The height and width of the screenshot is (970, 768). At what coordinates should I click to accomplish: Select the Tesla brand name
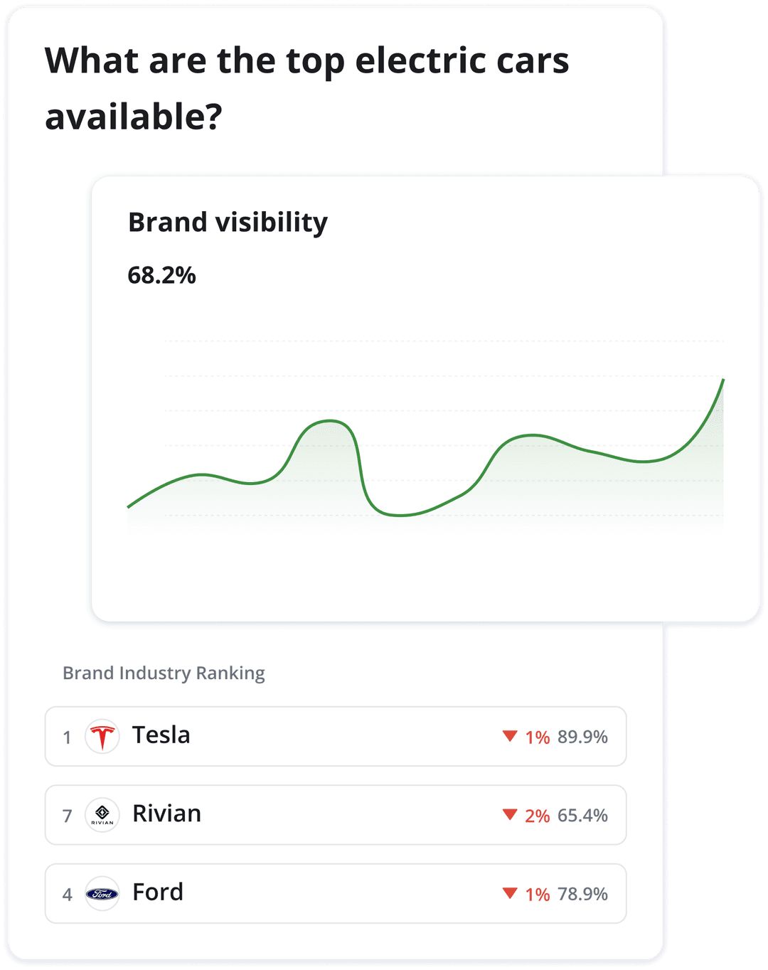point(161,735)
